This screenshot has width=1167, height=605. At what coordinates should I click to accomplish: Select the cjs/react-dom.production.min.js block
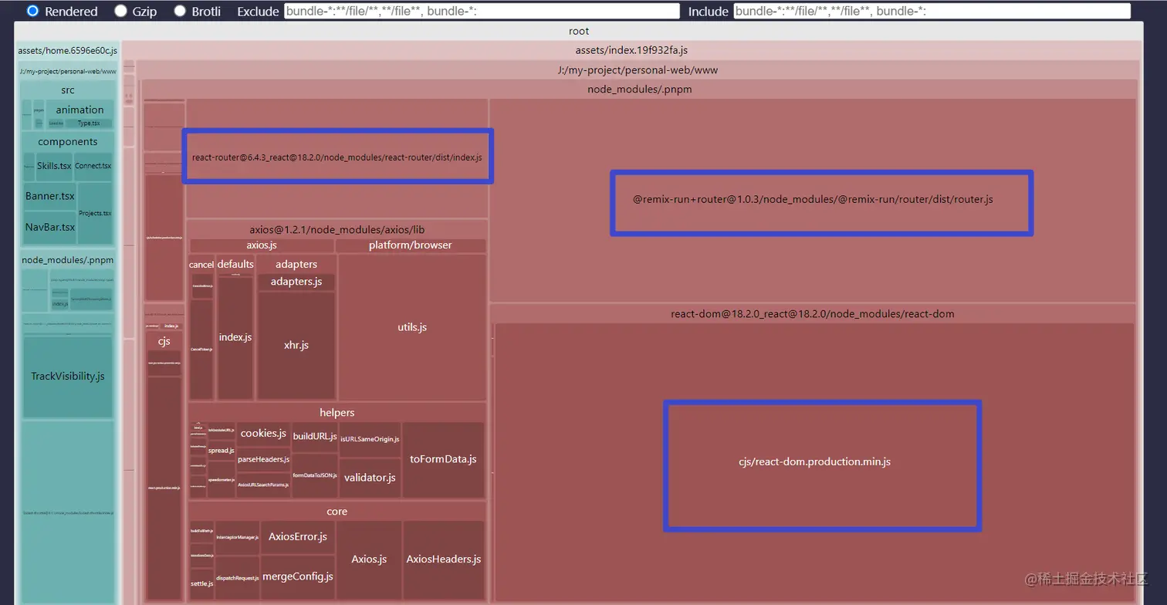814,461
